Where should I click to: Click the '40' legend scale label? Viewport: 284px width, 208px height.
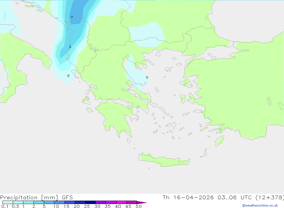point(118,206)
